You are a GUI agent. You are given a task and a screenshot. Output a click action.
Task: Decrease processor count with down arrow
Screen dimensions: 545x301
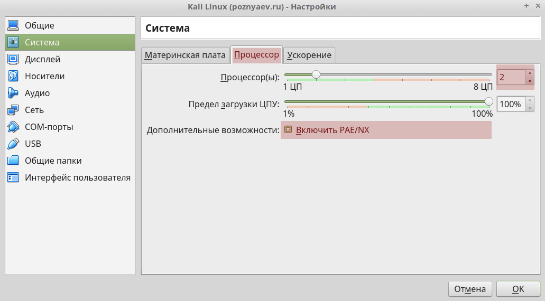pyautogui.click(x=530, y=81)
